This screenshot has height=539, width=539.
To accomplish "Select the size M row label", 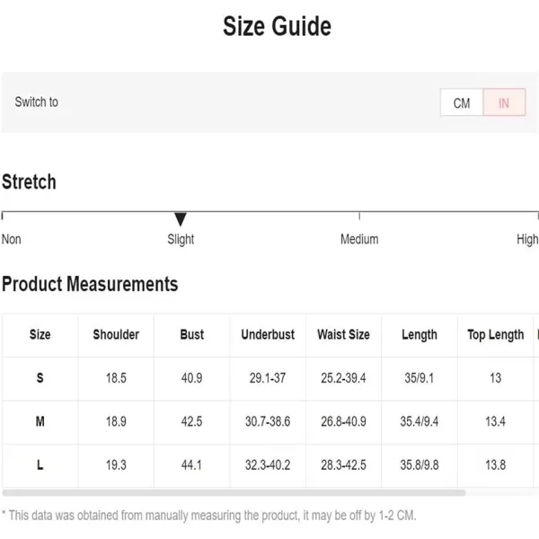I will tap(40, 421).
